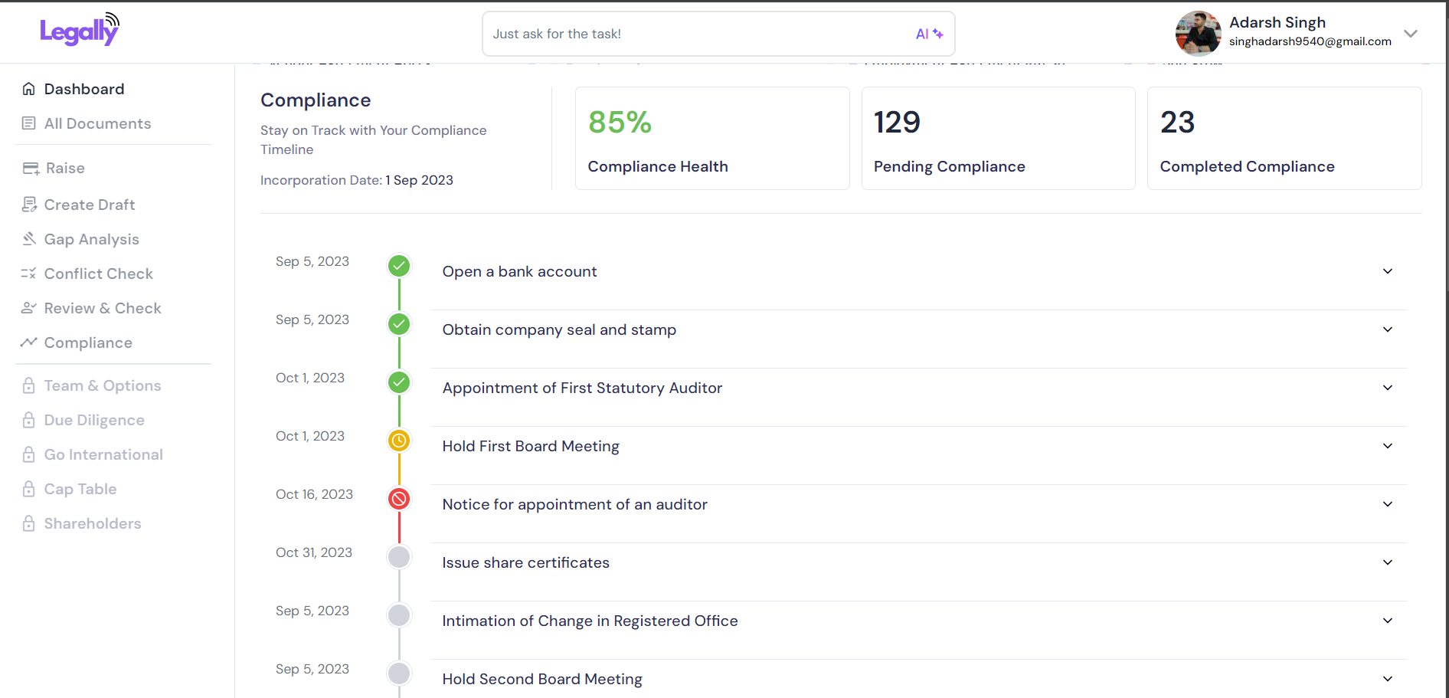The width and height of the screenshot is (1449, 698).
Task: Click yellow clock marker for First Board Meeting
Action: pos(399,441)
